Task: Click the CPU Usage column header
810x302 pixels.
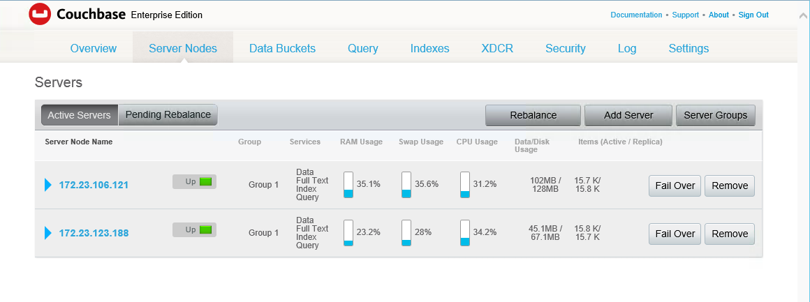Action: (477, 142)
